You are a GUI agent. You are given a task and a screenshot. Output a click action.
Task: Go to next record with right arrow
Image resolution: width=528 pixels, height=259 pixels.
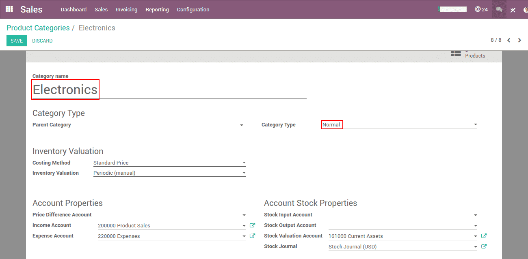tap(519, 40)
